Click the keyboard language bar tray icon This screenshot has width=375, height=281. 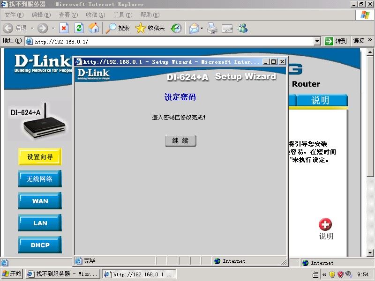tap(315, 274)
